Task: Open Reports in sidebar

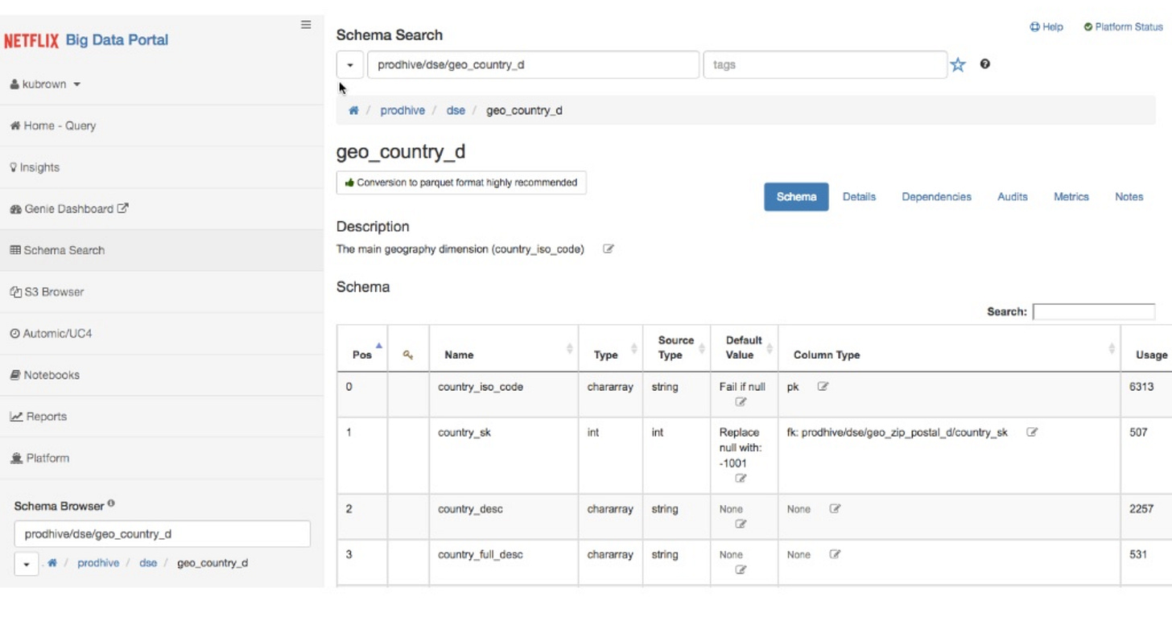Action: 161,417
